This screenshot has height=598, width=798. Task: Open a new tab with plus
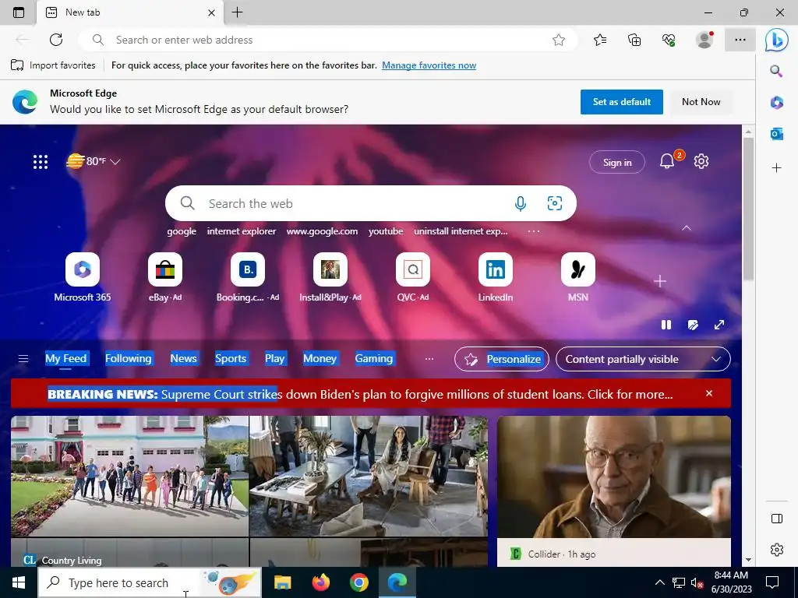pos(237,12)
